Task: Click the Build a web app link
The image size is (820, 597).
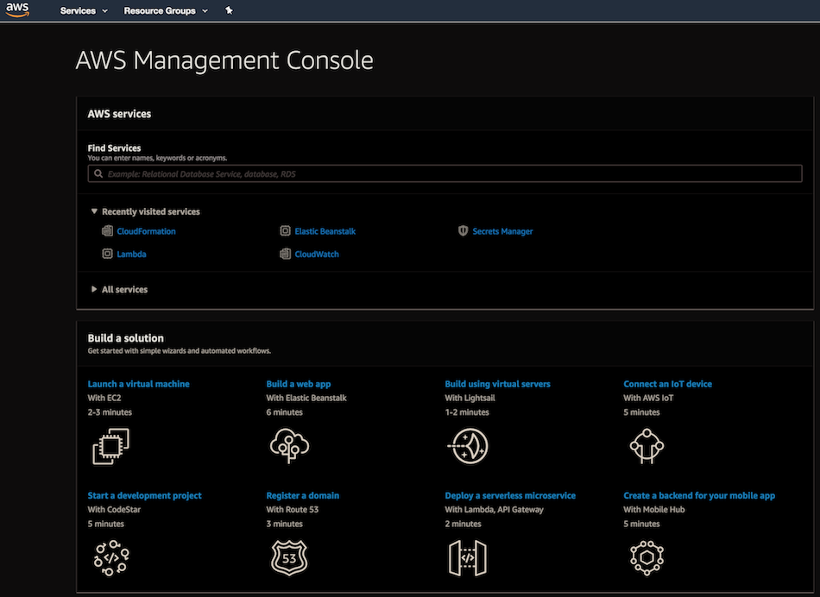Action: tap(299, 384)
